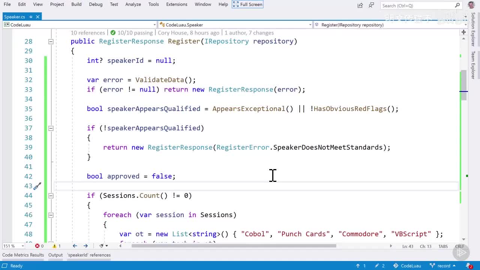Click 'Cory House, 8 hours ago' CodeLens
The image size is (480, 270).
tap(189, 33)
